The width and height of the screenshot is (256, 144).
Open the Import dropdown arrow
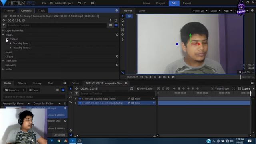24,90
